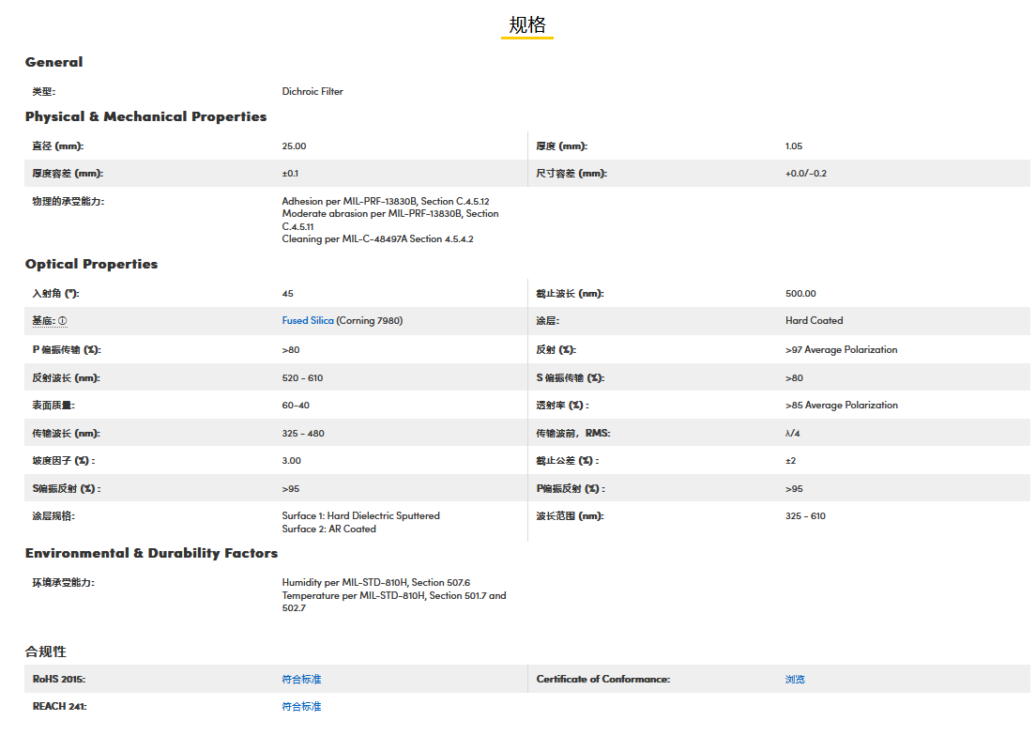This screenshot has height=736, width=1036.
Task: Click the 传输波长 value 325 - 480
Action: (x=303, y=434)
